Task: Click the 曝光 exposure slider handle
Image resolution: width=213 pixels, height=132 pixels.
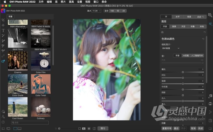Action: [183, 72]
